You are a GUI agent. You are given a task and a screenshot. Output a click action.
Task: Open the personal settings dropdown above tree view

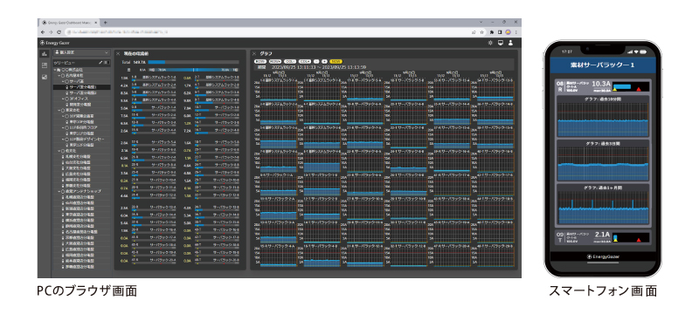pos(81,52)
